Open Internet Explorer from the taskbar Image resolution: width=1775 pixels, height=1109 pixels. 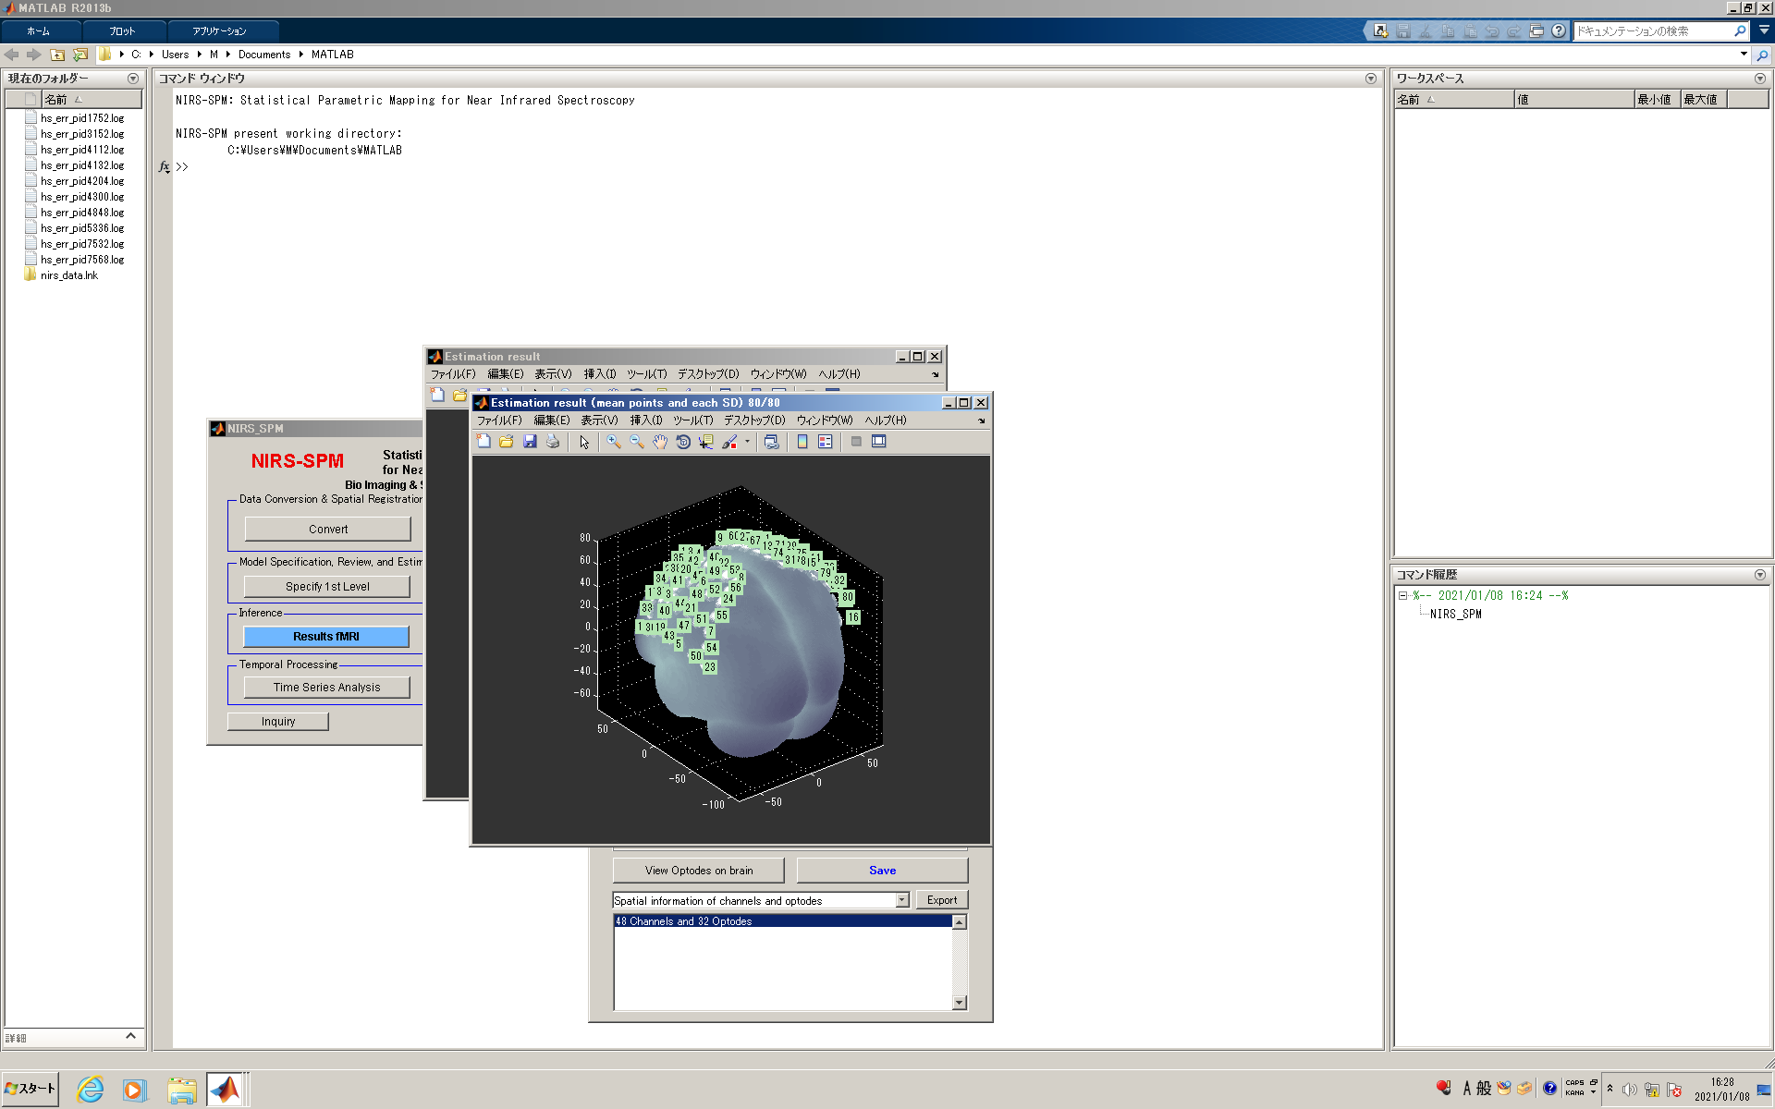click(90, 1090)
